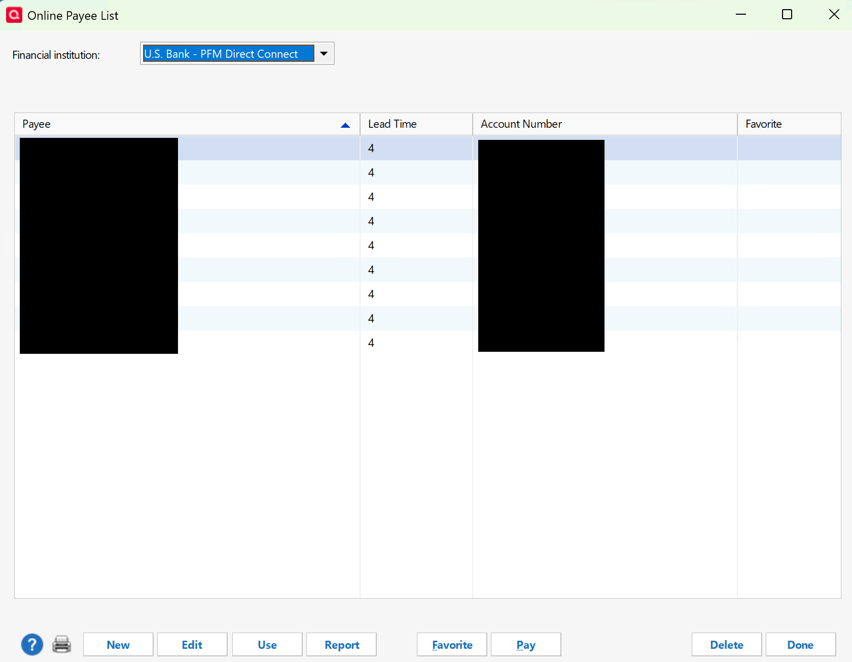Click the Quicken logo in title bar
The width and height of the screenshot is (852, 662).
click(14, 15)
